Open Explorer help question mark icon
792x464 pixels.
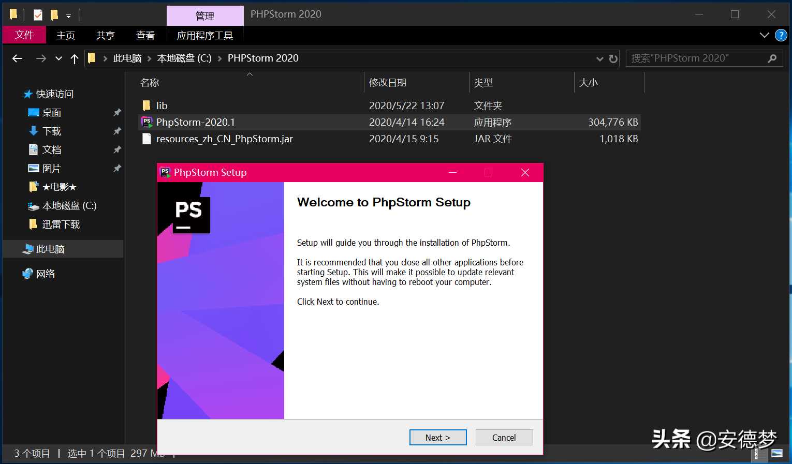tap(781, 35)
